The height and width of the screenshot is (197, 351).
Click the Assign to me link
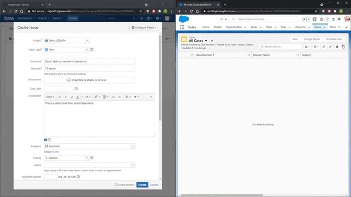51,152
